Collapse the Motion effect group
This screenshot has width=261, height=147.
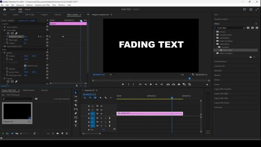click(x=2, y=53)
